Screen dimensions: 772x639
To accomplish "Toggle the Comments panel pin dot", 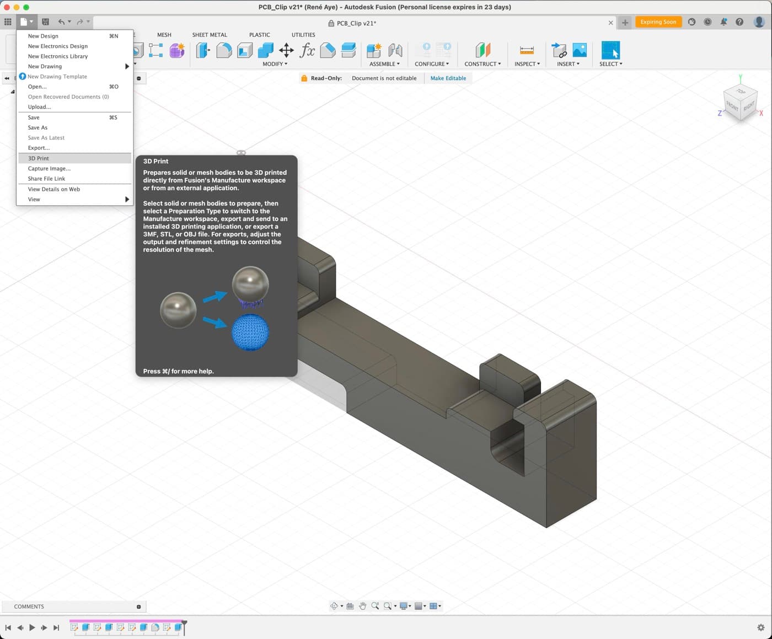I will coord(138,606).
